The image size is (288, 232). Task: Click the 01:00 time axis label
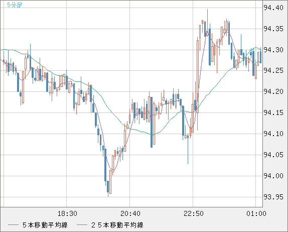pos(256,213)
